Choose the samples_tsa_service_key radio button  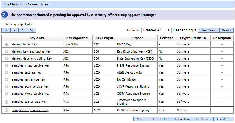pyautogui.click(x=6, y=102)
